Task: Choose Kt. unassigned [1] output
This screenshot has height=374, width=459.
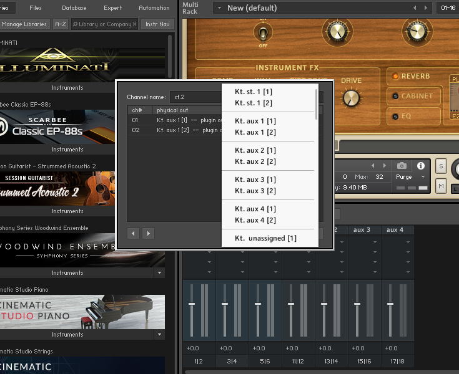Action: click(265, 238)
